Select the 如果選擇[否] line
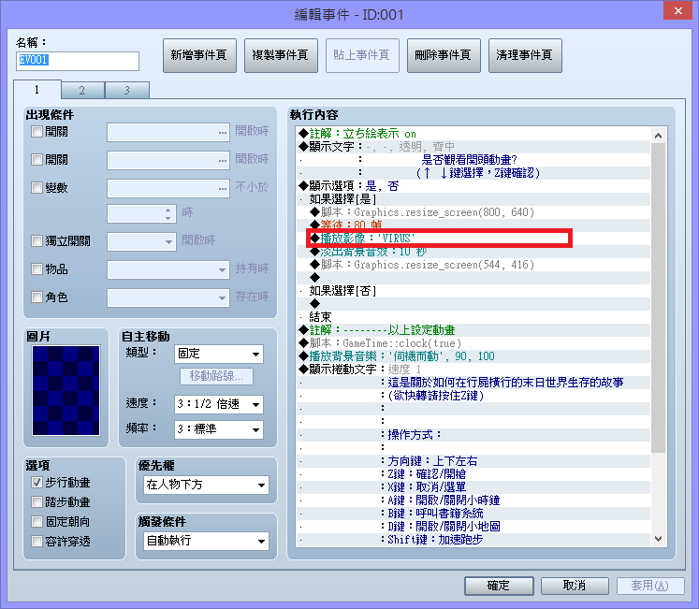699x609 pixels. click(473, 291)
